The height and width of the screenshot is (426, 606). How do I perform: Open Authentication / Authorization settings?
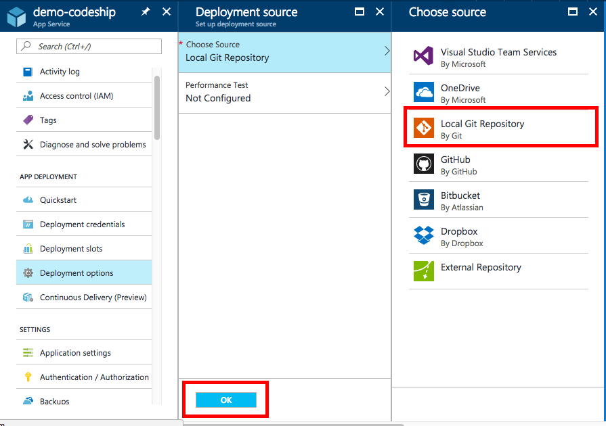tap(84, 377)
